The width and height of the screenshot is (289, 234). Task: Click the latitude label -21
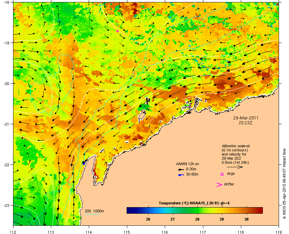6,124
